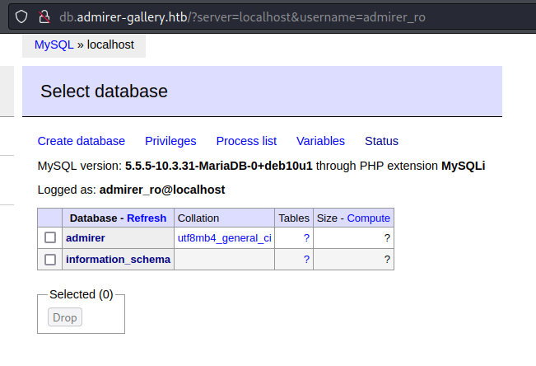This screenshot has width=536, height=366.
Task: Tick the information_schema checkbox
Action: pos(50,260)
